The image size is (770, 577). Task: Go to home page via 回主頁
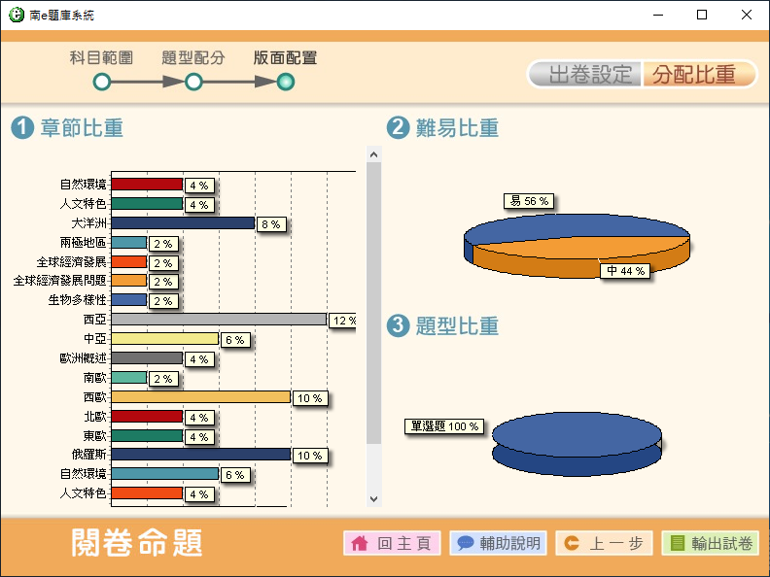(393, 544)
